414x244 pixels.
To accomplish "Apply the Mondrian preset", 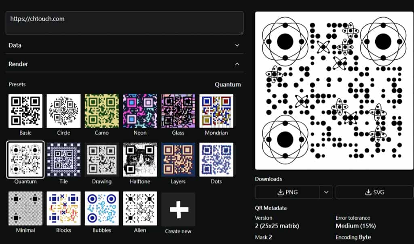I will click(216, 111).
